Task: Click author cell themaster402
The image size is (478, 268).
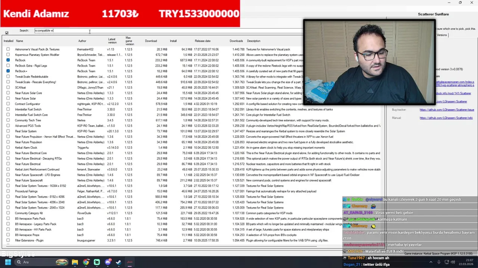Action: coord(85,49)
